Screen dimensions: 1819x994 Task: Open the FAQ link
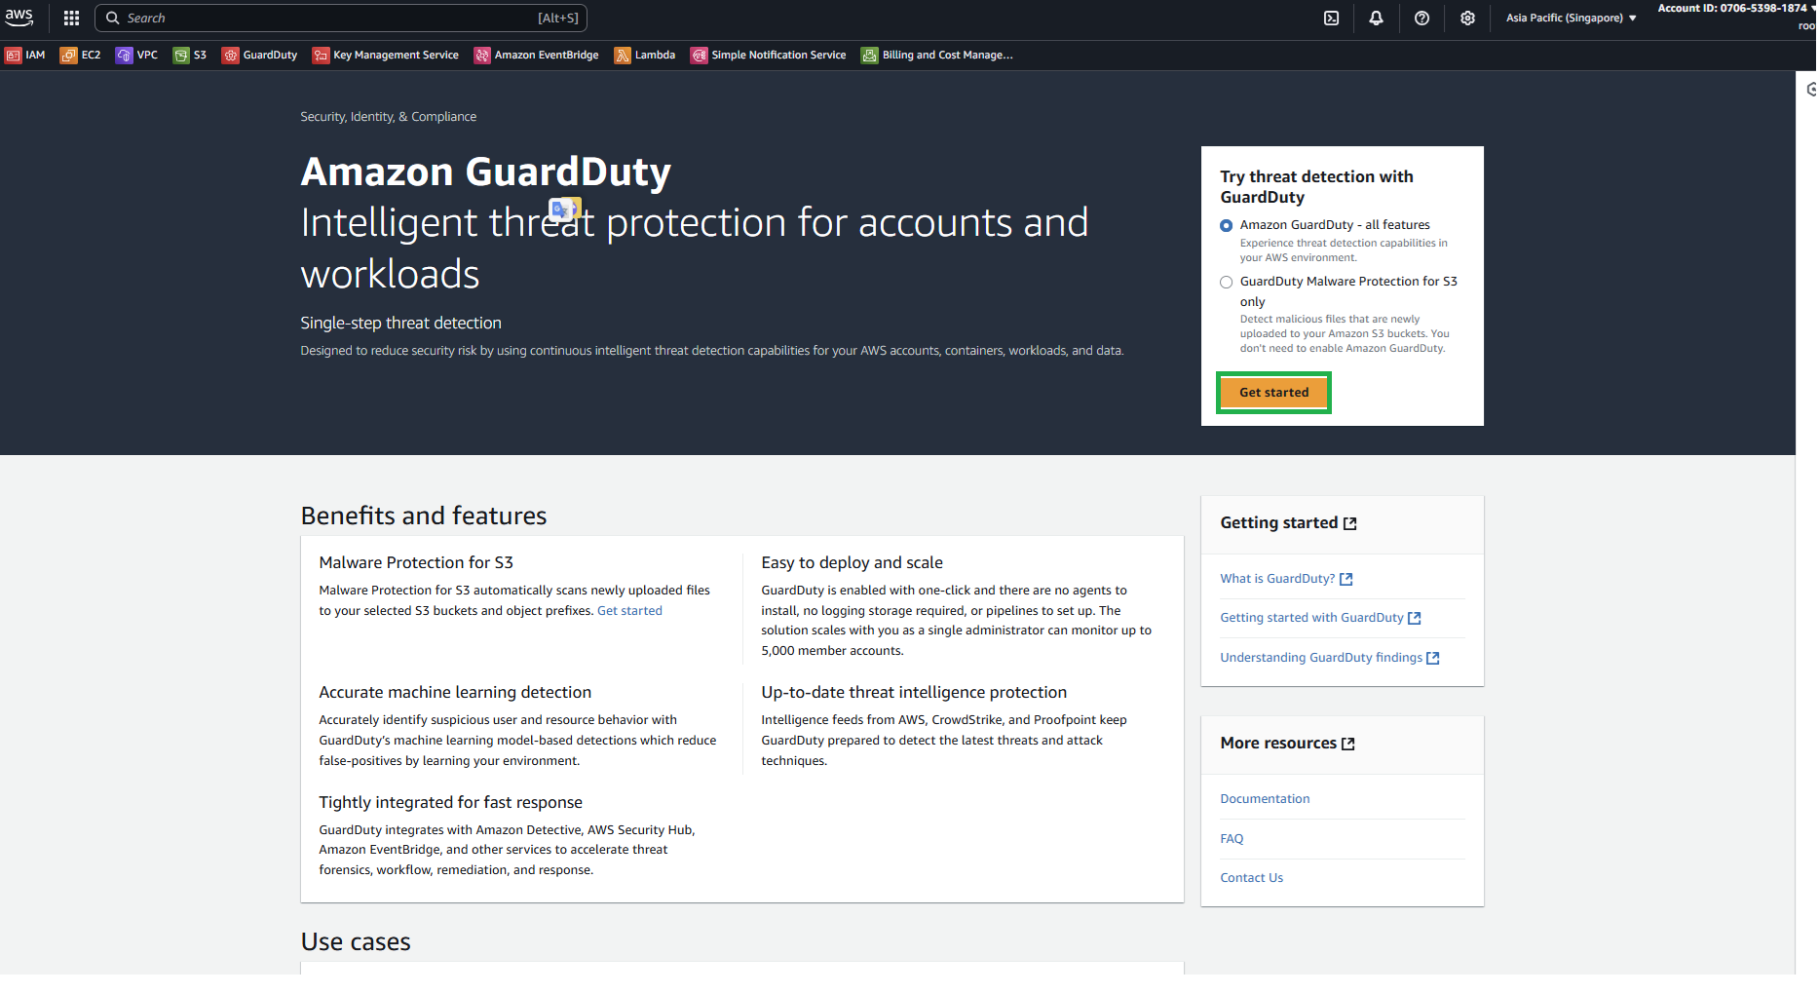tap(1232, 839)
